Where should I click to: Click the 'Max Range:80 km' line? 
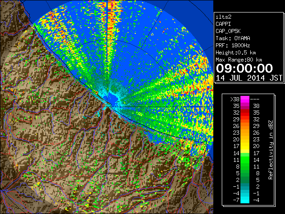[239, 60]
